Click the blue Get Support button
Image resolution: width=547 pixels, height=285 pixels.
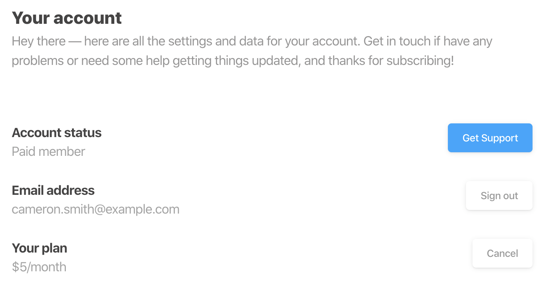tap(490, 138)
